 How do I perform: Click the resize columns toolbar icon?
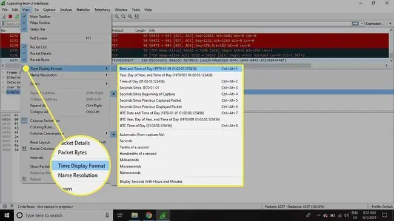click(136, 16)
